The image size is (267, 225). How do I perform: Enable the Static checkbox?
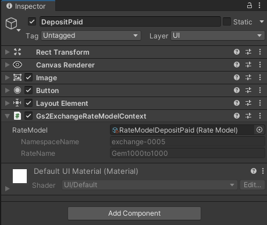pyautogui.click(x=227, y=22)
